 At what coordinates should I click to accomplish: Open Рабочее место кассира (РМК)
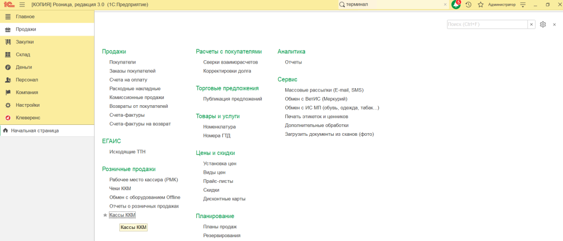click(143, 180)
